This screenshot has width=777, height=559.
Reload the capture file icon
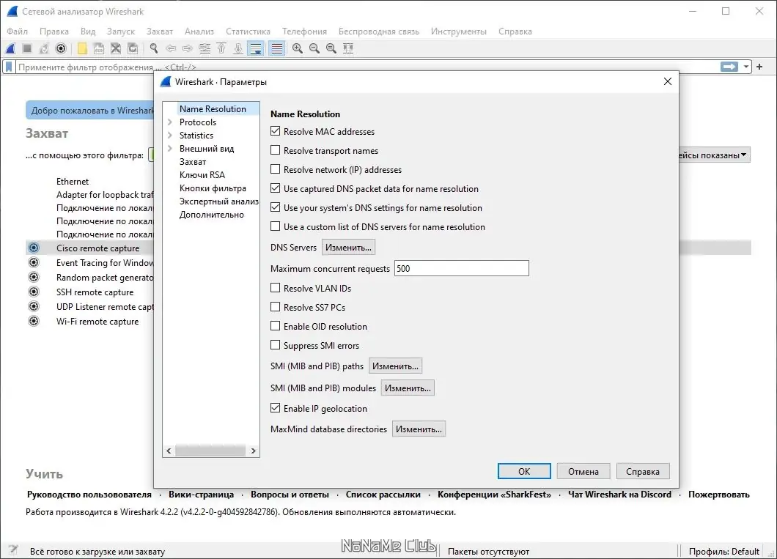(133, 48)
